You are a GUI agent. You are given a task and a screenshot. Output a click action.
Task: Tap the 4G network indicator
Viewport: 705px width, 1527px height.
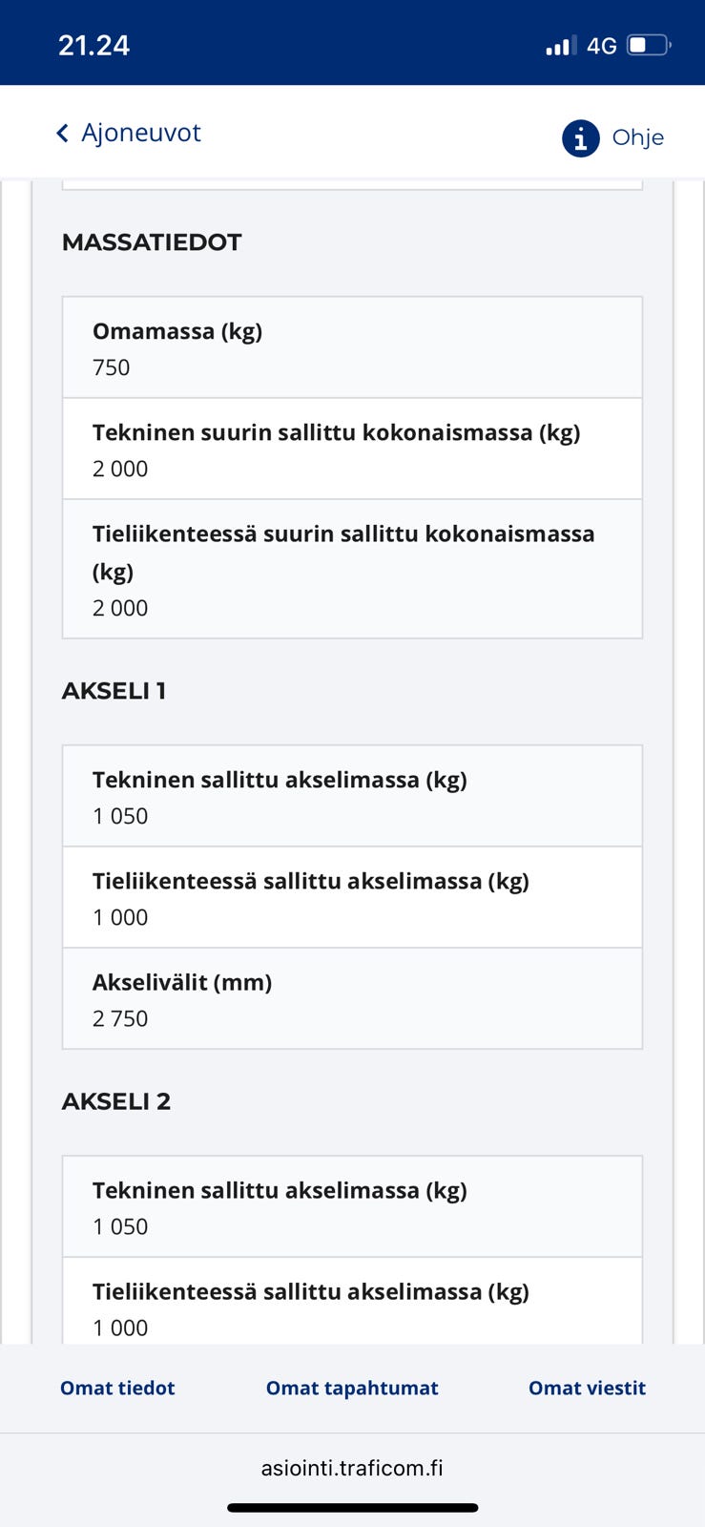(602, 45)
